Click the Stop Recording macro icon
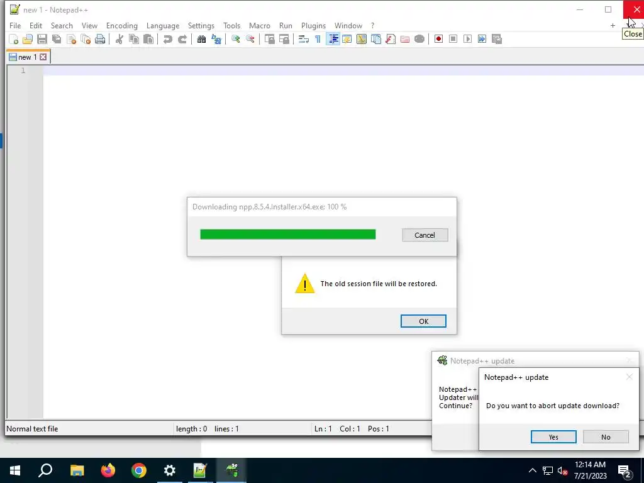 [453, 39]
